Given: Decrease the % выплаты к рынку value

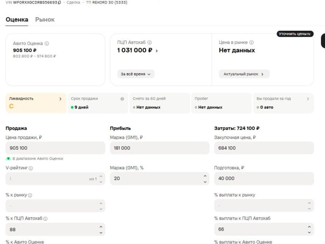Looking at the screenshot, I should pos(309,209).
